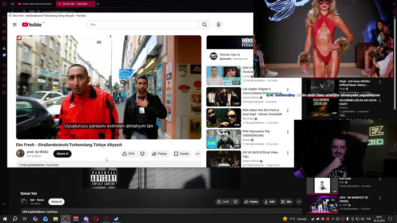Save Eko Fresh video with Kaydet
Viewport: 397px width, 223px height.
point(181,154)
